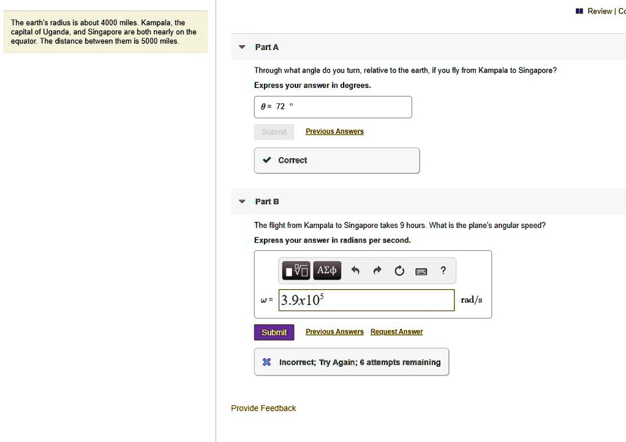Viewport: 626px width, 442px height.
Task: Click Request Answer link
Action: tap(396, 332)
